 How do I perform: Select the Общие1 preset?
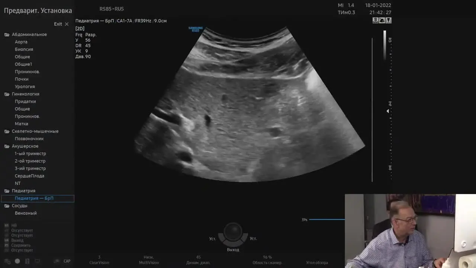point(23,64)
